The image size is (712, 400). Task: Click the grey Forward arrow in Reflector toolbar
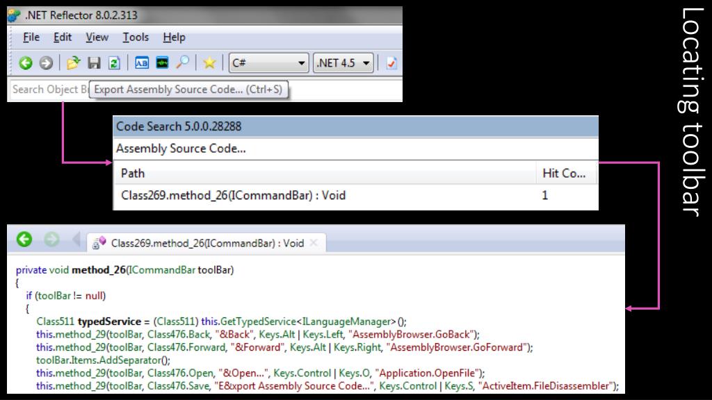46,62
